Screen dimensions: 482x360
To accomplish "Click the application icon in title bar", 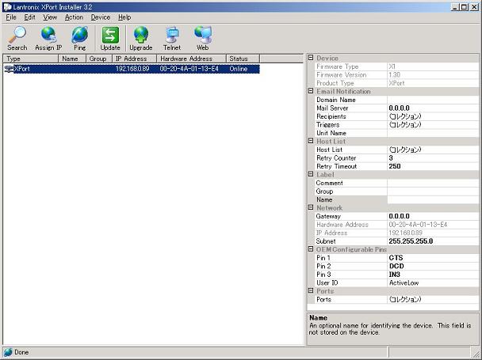I will tap(7, 7).
